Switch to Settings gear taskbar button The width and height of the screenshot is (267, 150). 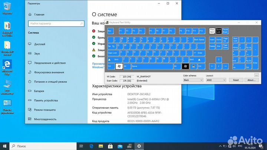tap(139, 146)
